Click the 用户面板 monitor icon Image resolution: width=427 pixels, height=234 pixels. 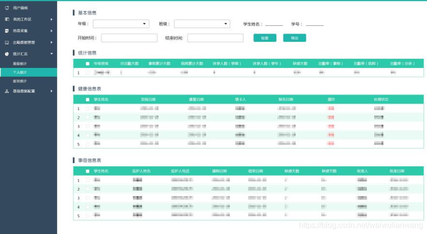coord(7,8)
